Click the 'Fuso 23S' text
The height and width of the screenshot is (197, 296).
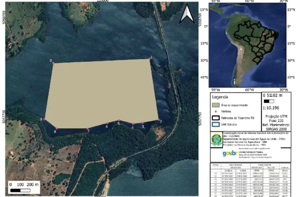pos(276,121)
